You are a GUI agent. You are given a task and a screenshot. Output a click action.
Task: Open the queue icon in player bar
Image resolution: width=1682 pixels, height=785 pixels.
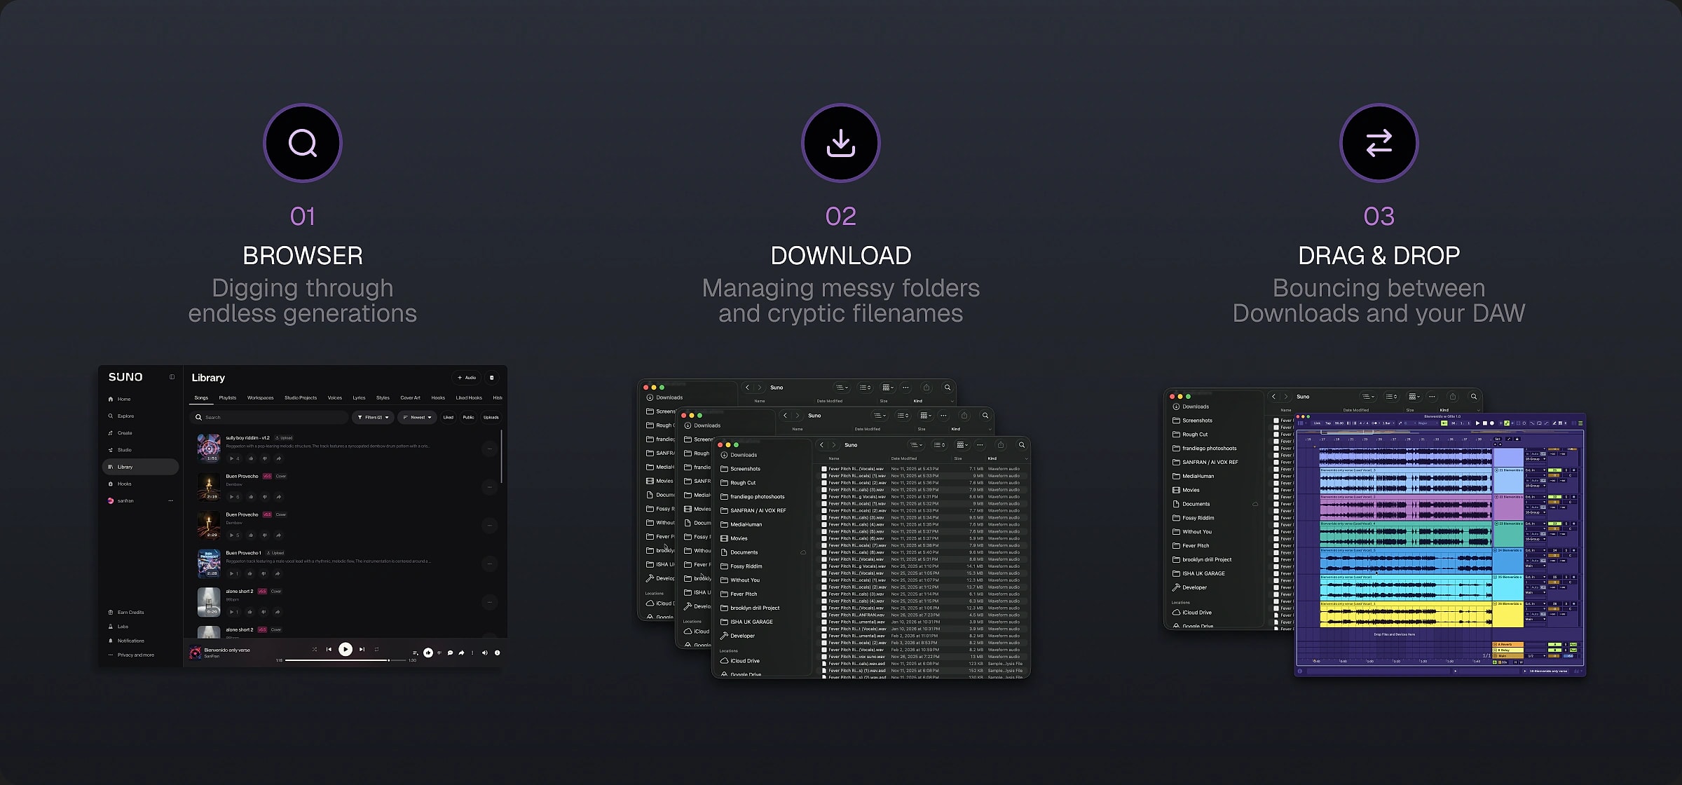(x=416, y=653)
